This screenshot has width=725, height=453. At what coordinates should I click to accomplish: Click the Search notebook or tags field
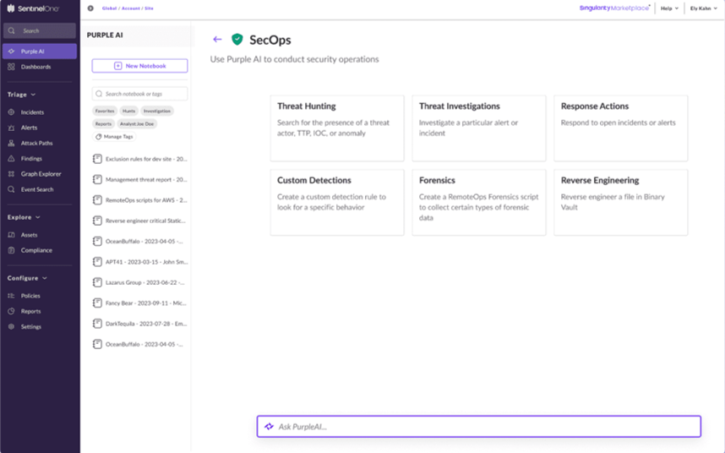click(139, 94)
